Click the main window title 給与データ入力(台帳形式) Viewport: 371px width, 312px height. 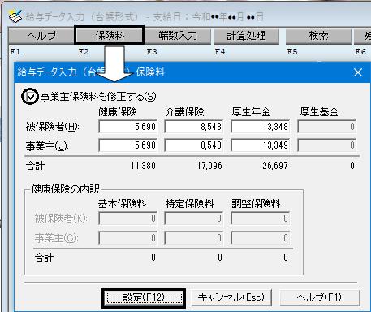pos(82,16)
